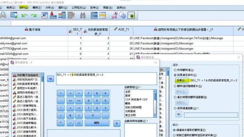The height and width of the screenshot is (137, 244).
Task: Select DD1 variable in the list
Action: click(26, 106)
